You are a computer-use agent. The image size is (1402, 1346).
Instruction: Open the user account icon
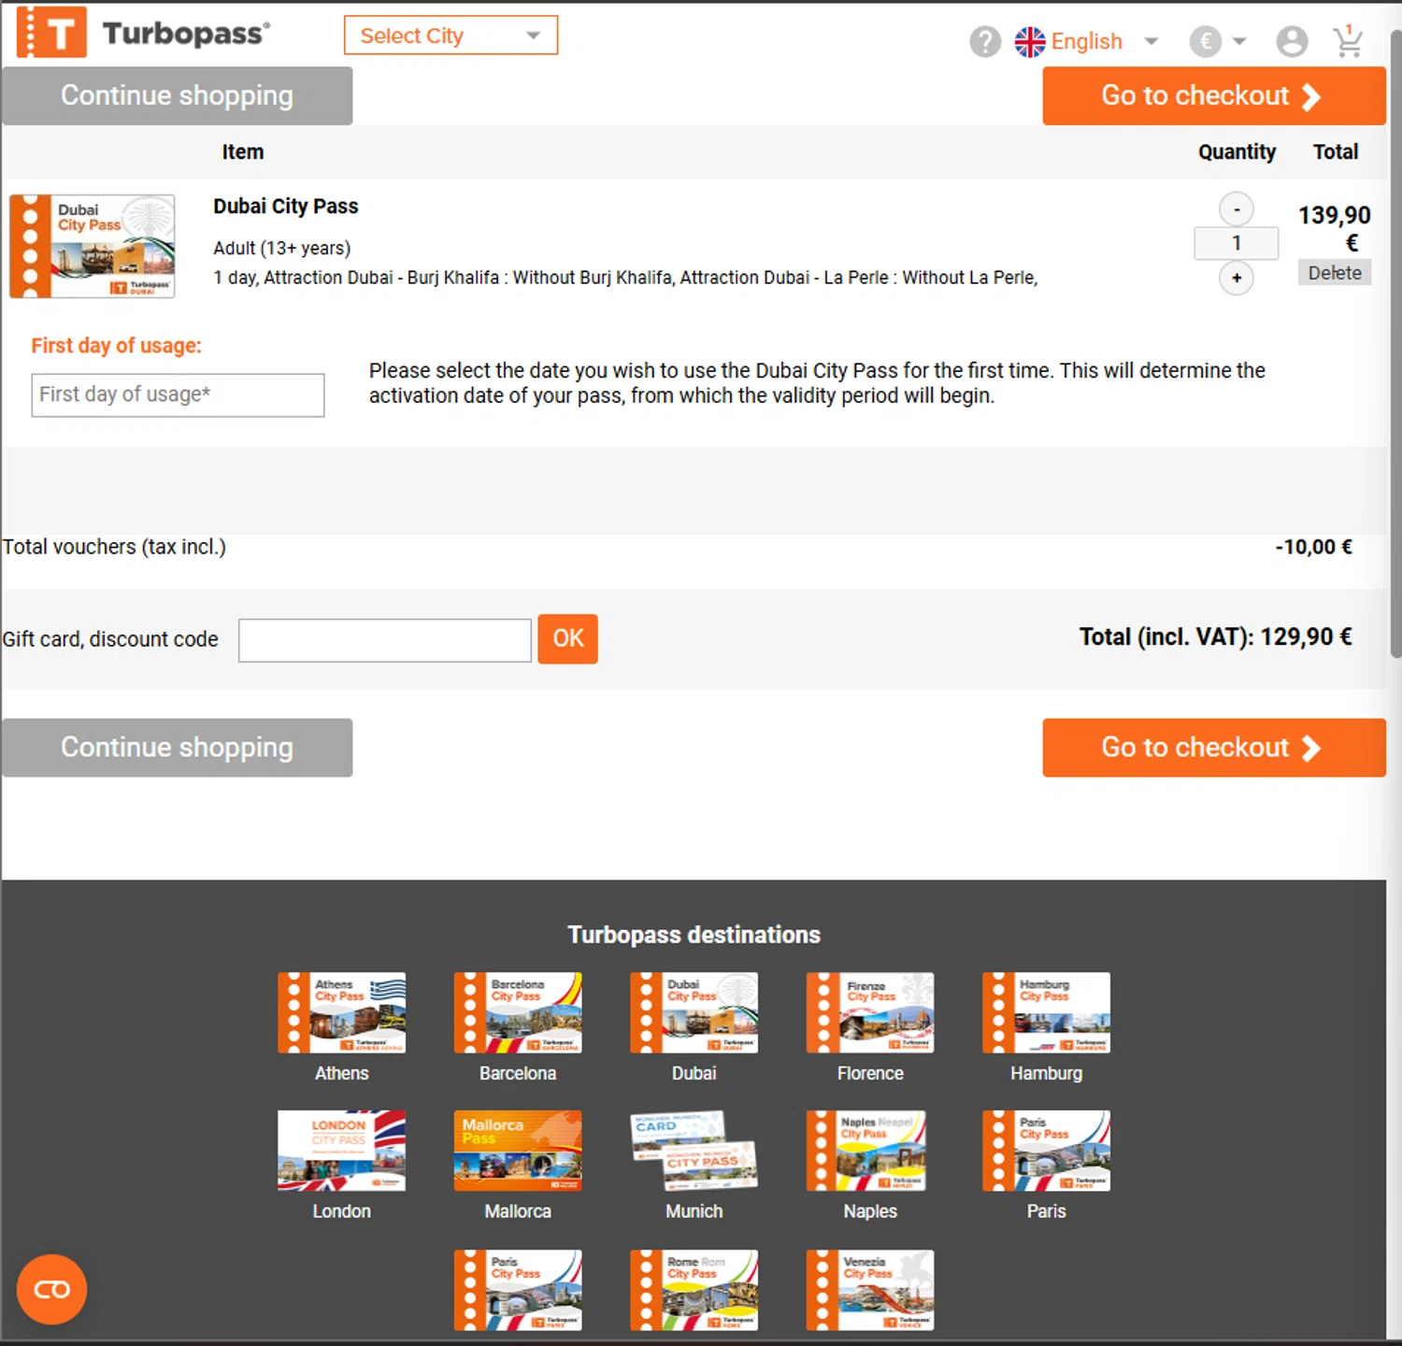tap(1292, 41)
